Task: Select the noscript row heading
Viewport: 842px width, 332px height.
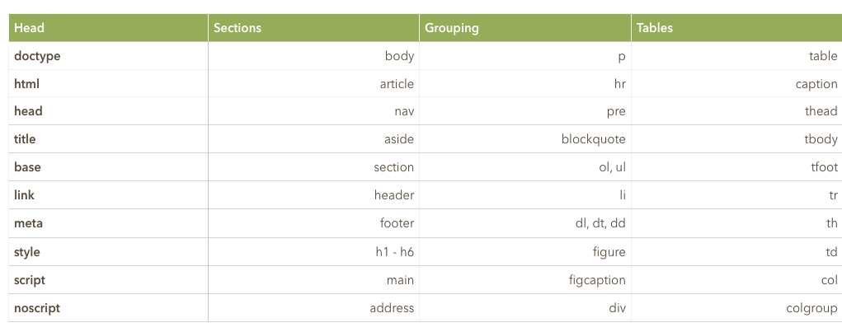Action: click(x=109, y=308)
